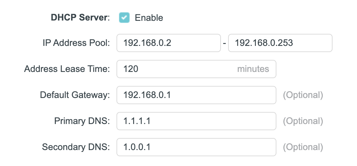Click the bold DHCP Server label

[79, 18]
